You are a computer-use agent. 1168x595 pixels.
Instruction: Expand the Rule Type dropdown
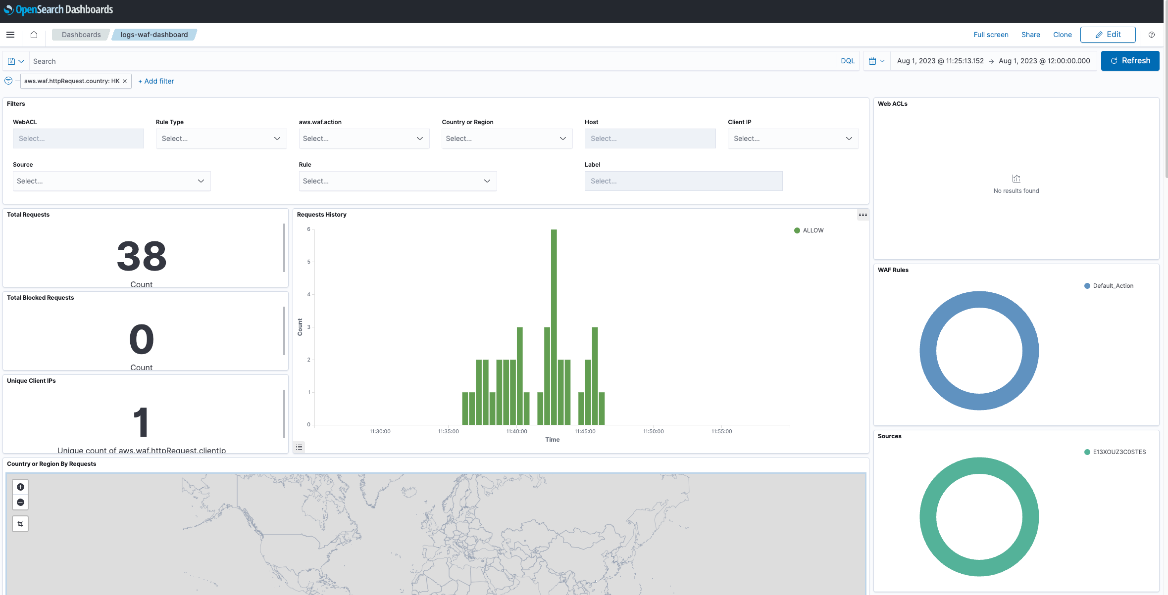pos(221,138)
